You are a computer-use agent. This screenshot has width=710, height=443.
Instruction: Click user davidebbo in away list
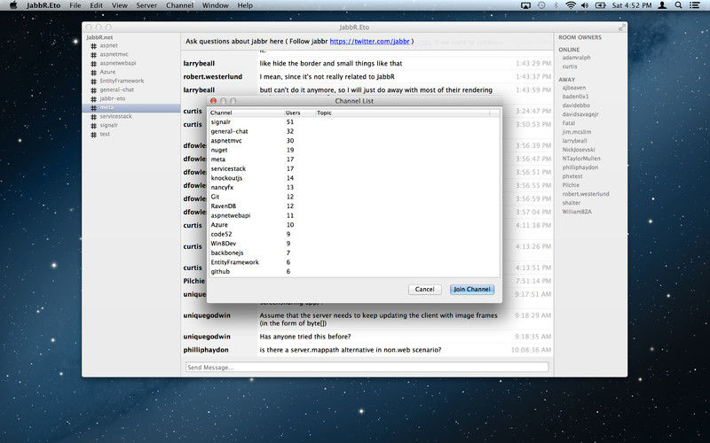pyautogui.click(x=576, y=105)
